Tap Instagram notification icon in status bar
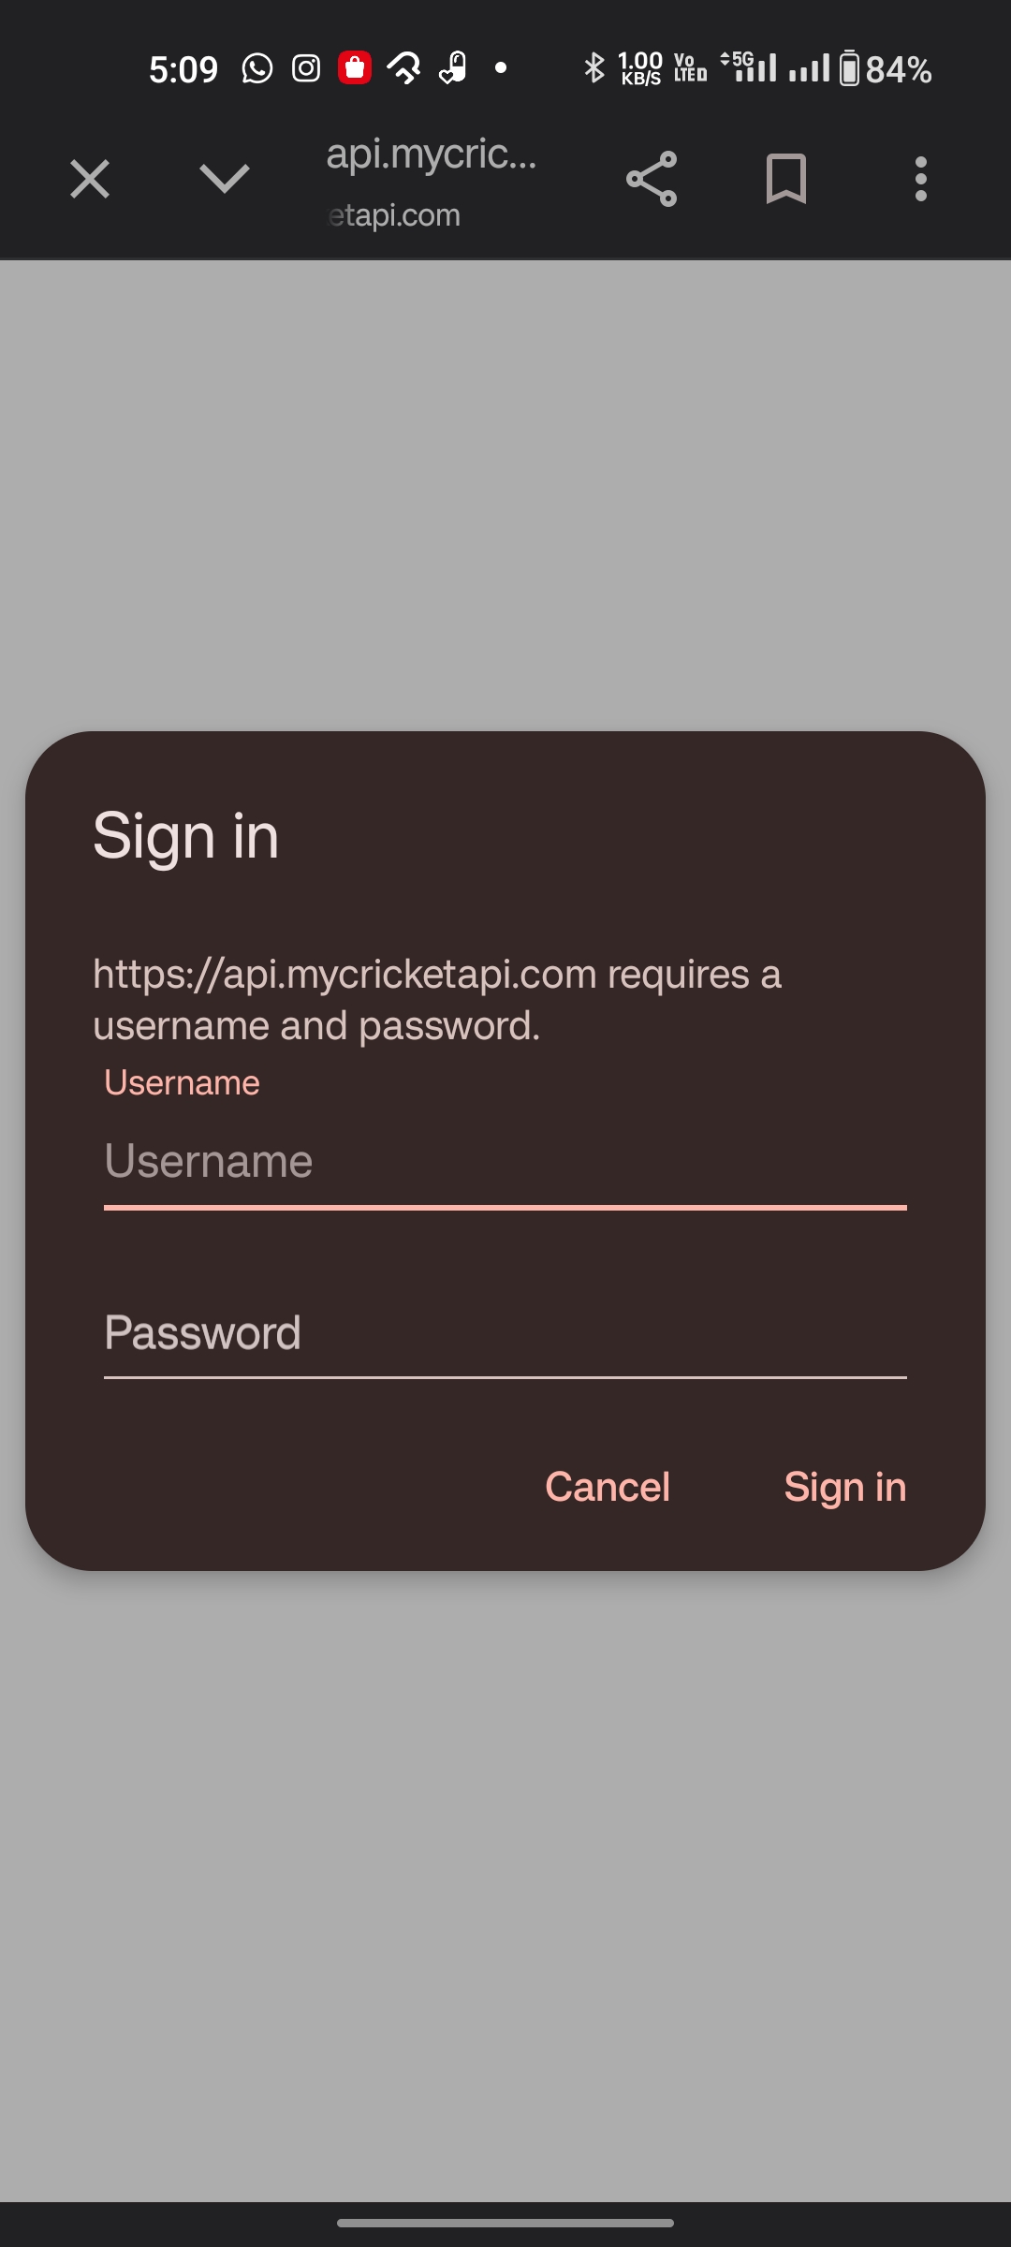1011x2247 pixels. point(306,68)
